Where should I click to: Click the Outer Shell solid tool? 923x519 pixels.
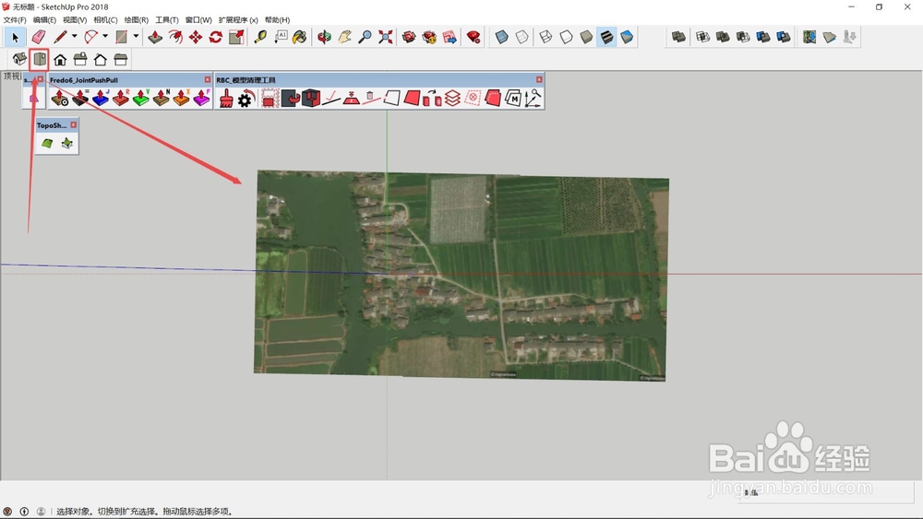[678, 37]
